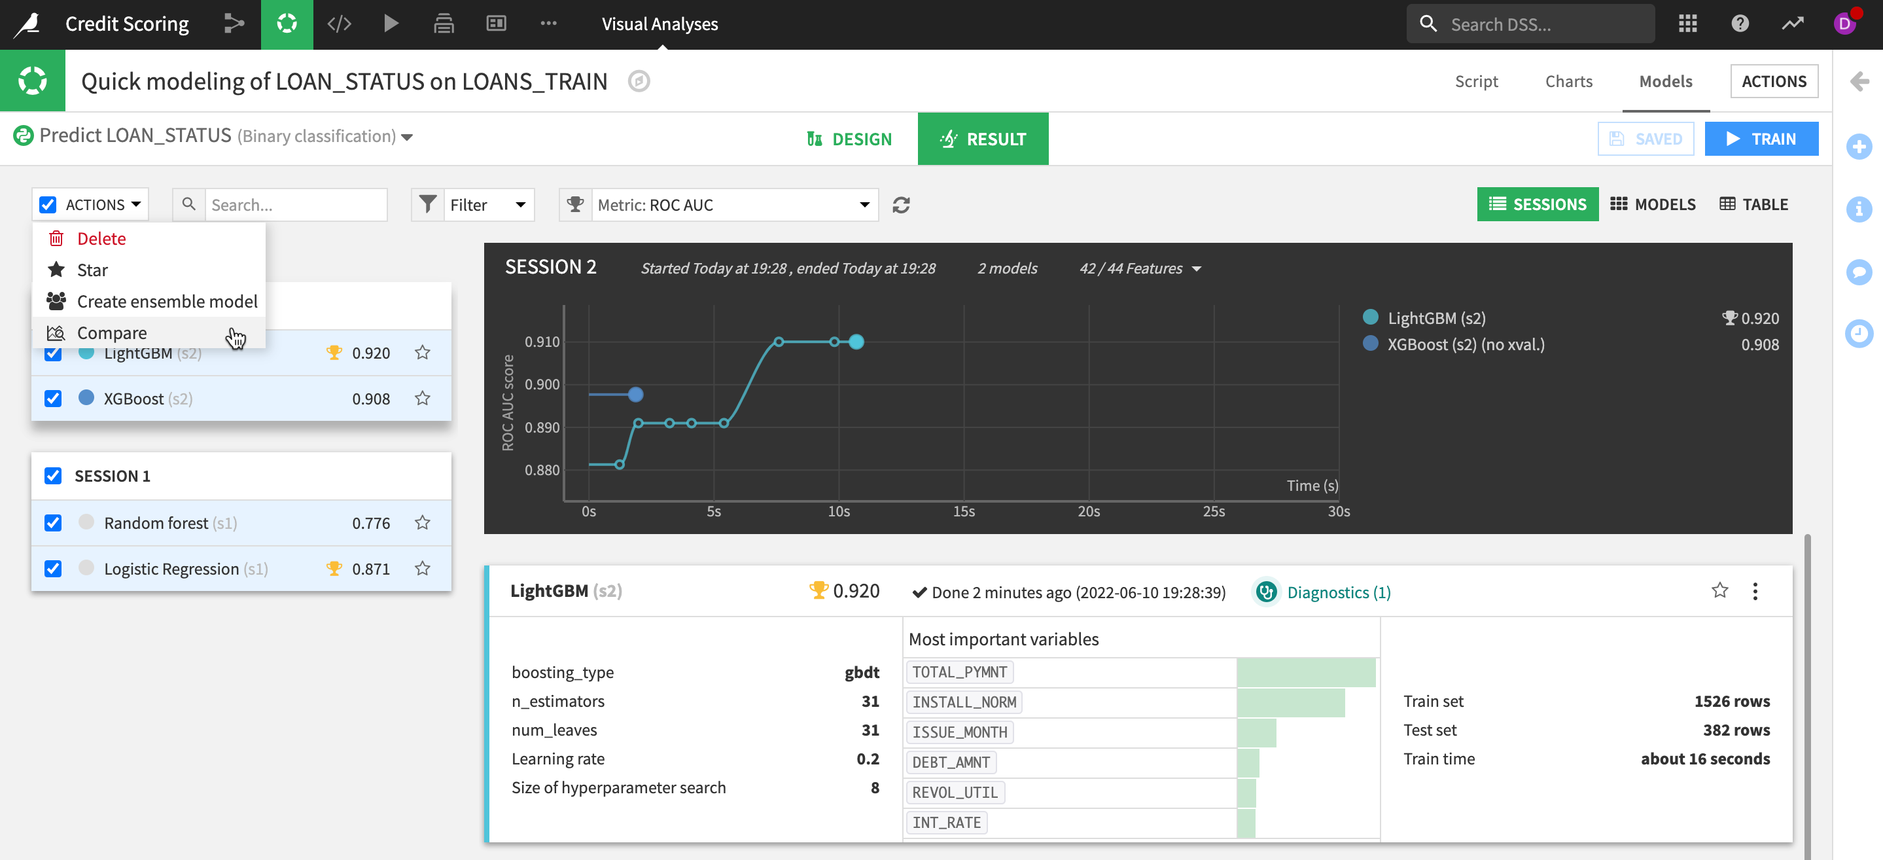The height and width of the screenshot is (860, 1883).
Task: Toggle the Logistic Regression (s1) checkbox
Action: [x=52, y=569]
